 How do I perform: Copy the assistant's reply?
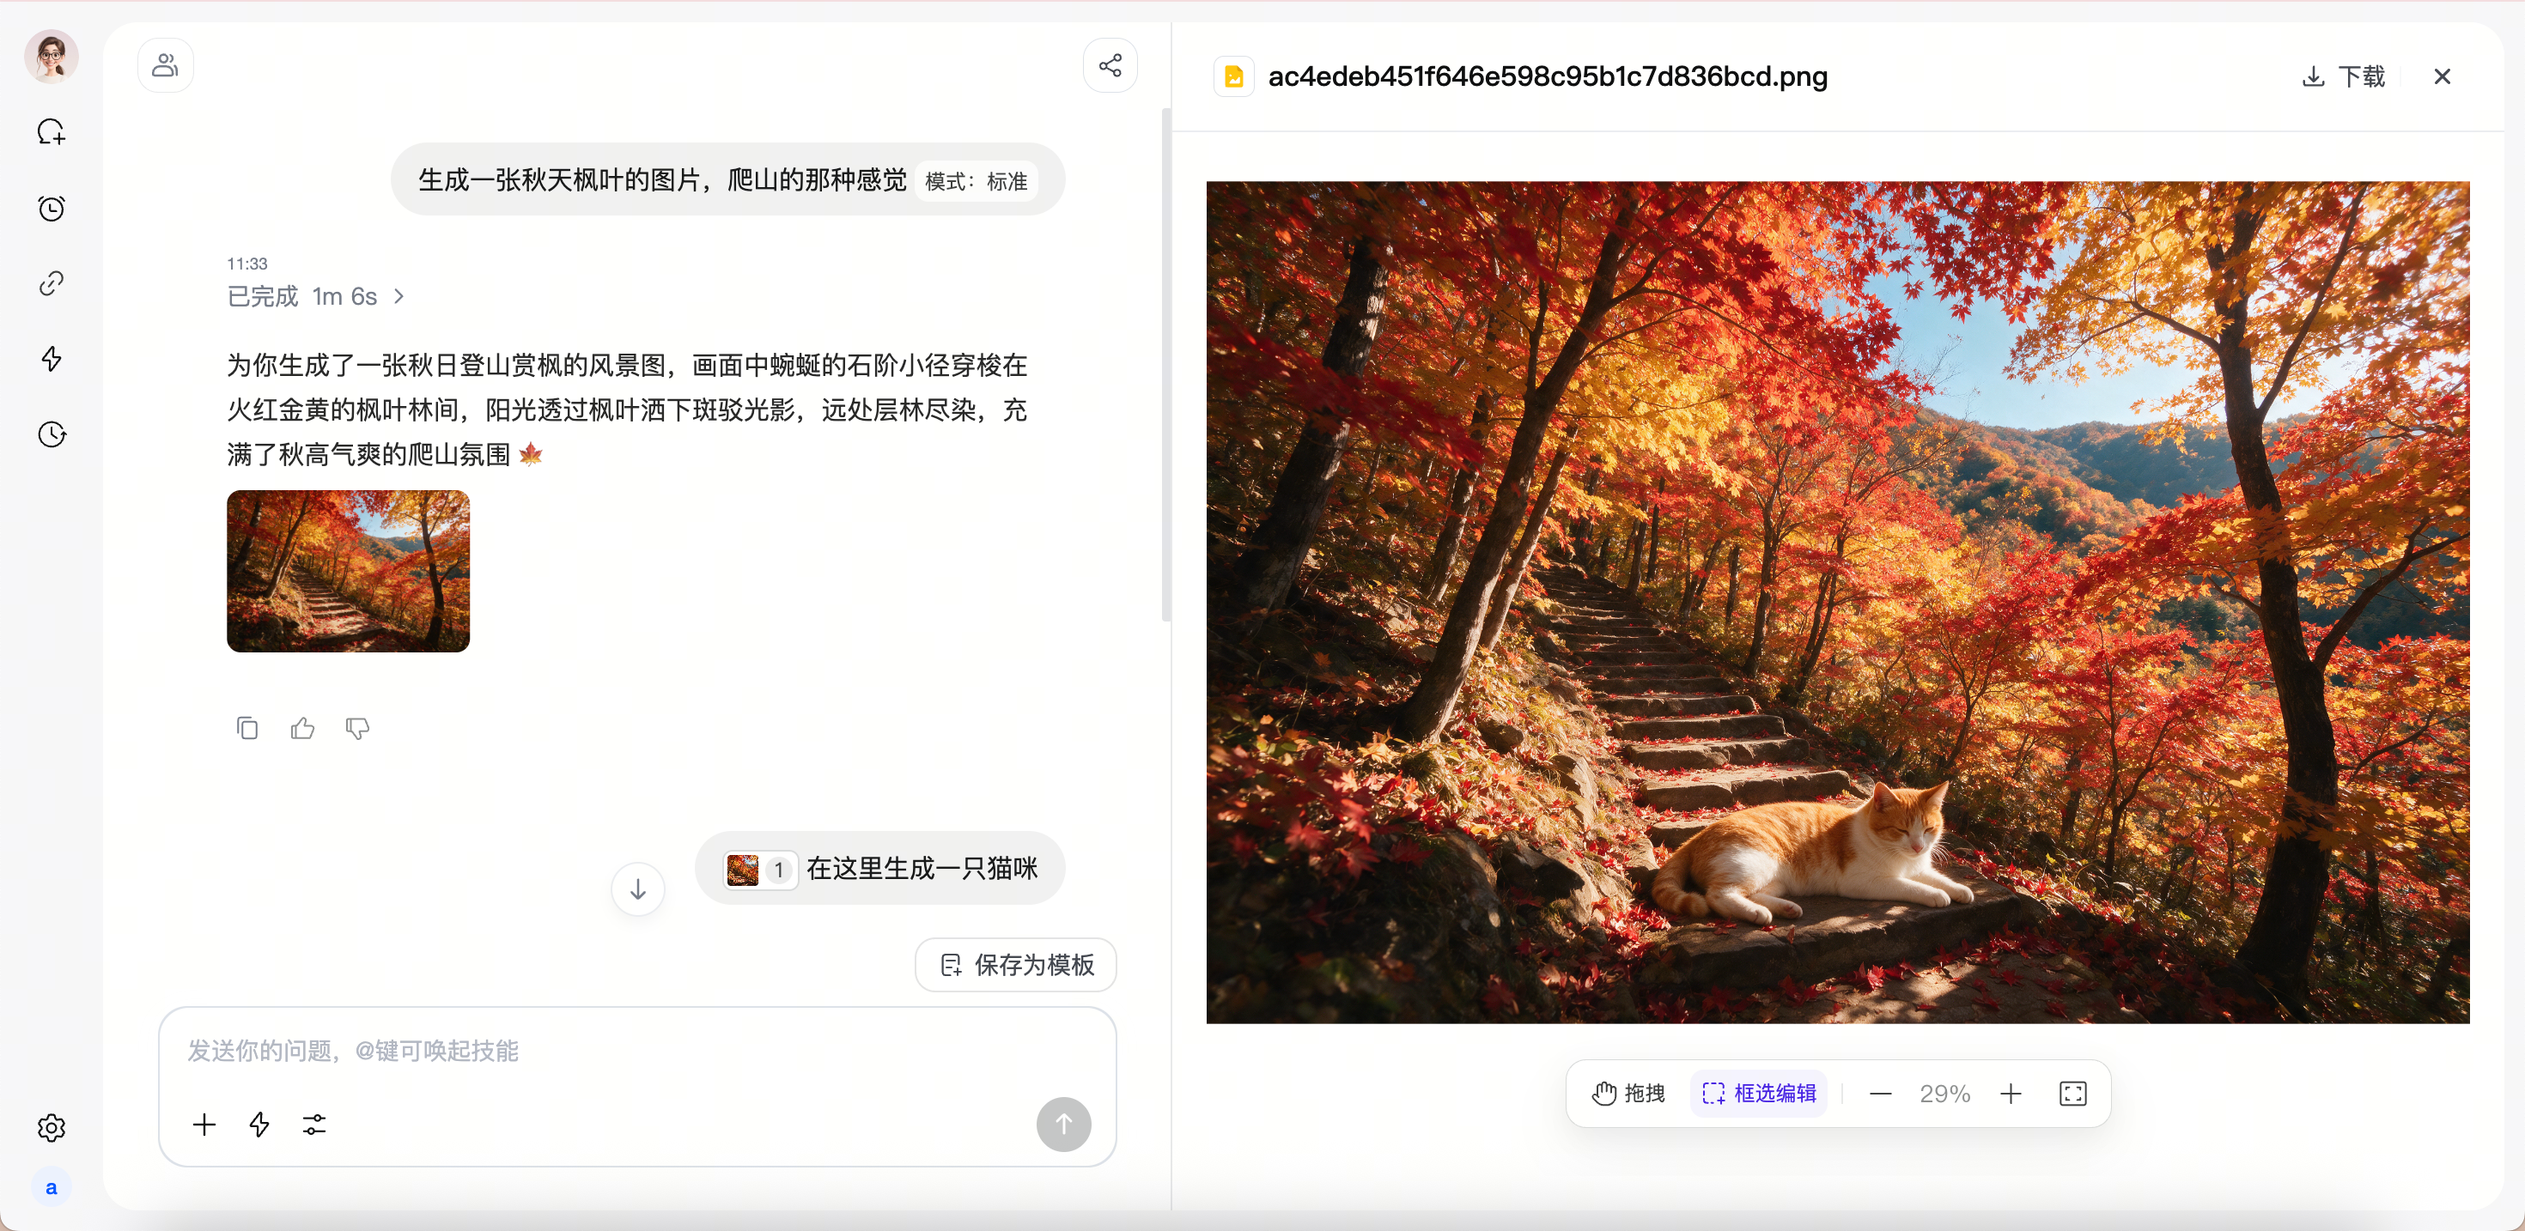click(247, 728)
